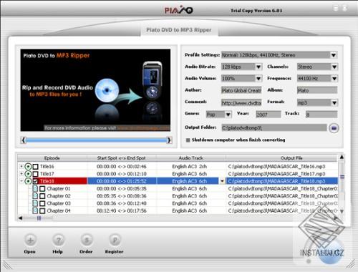Uncheck the Title18 checkbox
This screenshot has height=272, width=358.
35,181
